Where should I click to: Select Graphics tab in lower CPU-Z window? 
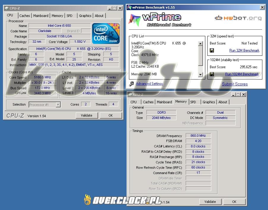209,102
